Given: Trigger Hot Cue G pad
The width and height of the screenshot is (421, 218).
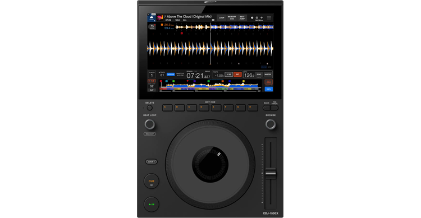Looking at the screenshot, I should (x=241, y=108).
